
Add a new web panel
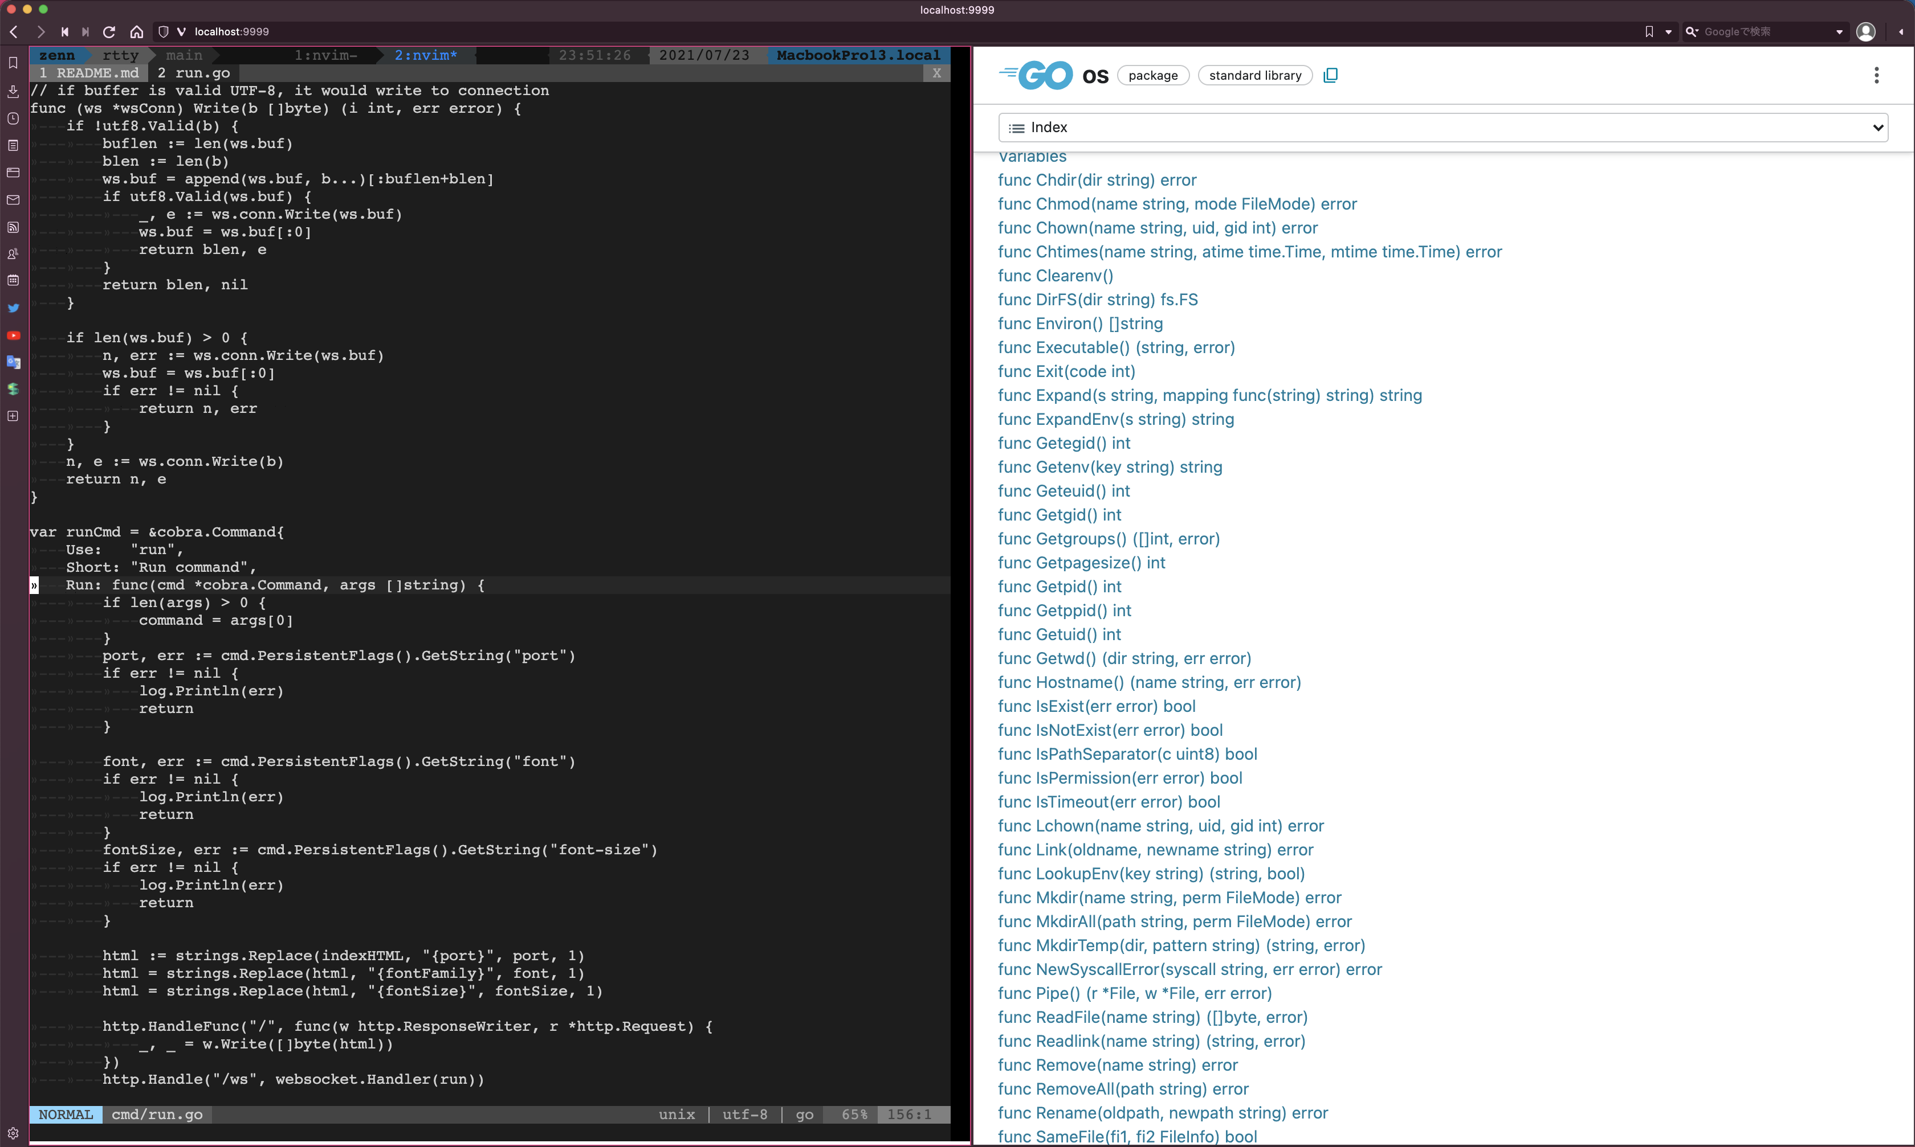tap(13, 417)
